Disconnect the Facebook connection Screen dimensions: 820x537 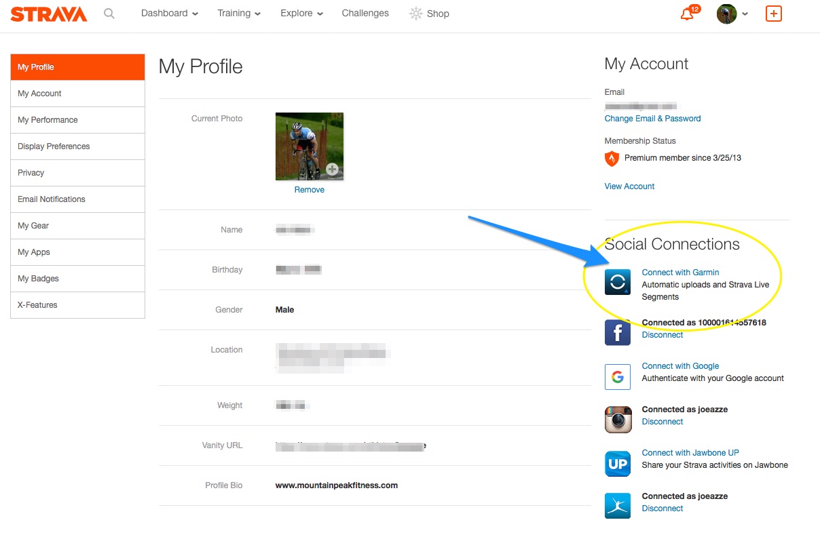click(x=663, y=335)
